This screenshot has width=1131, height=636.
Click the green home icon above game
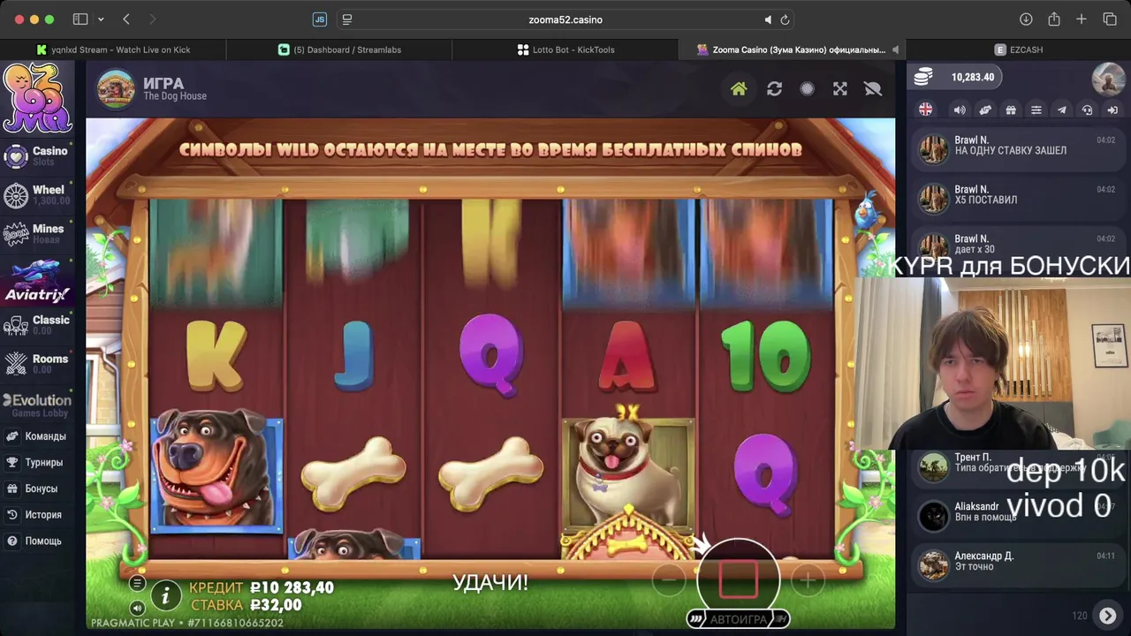pos(739,88)
